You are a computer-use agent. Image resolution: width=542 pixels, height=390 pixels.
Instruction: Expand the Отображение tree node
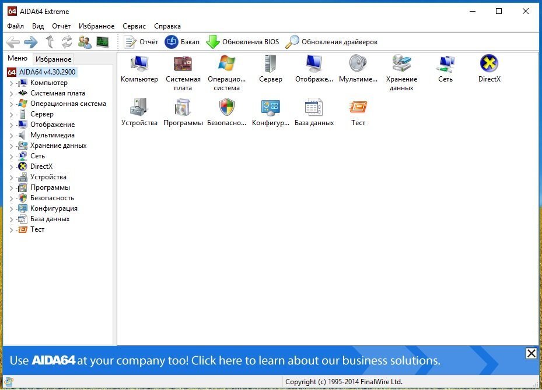[x=11, y=125]
